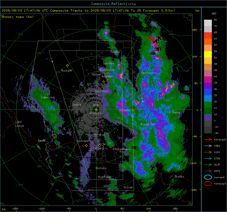
Task: Click the cyan 27ZW arrow legend icon
Action: click(x=208, y=159)
